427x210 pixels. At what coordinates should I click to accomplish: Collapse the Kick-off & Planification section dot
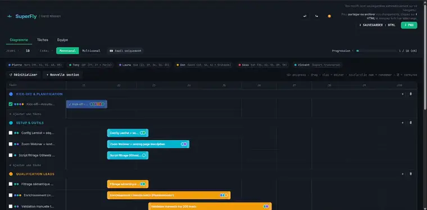click(11, 94)
